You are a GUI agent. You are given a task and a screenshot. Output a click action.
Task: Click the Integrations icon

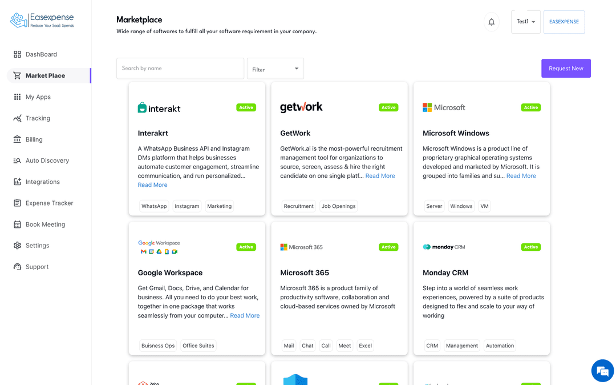[x=17, y=182]
